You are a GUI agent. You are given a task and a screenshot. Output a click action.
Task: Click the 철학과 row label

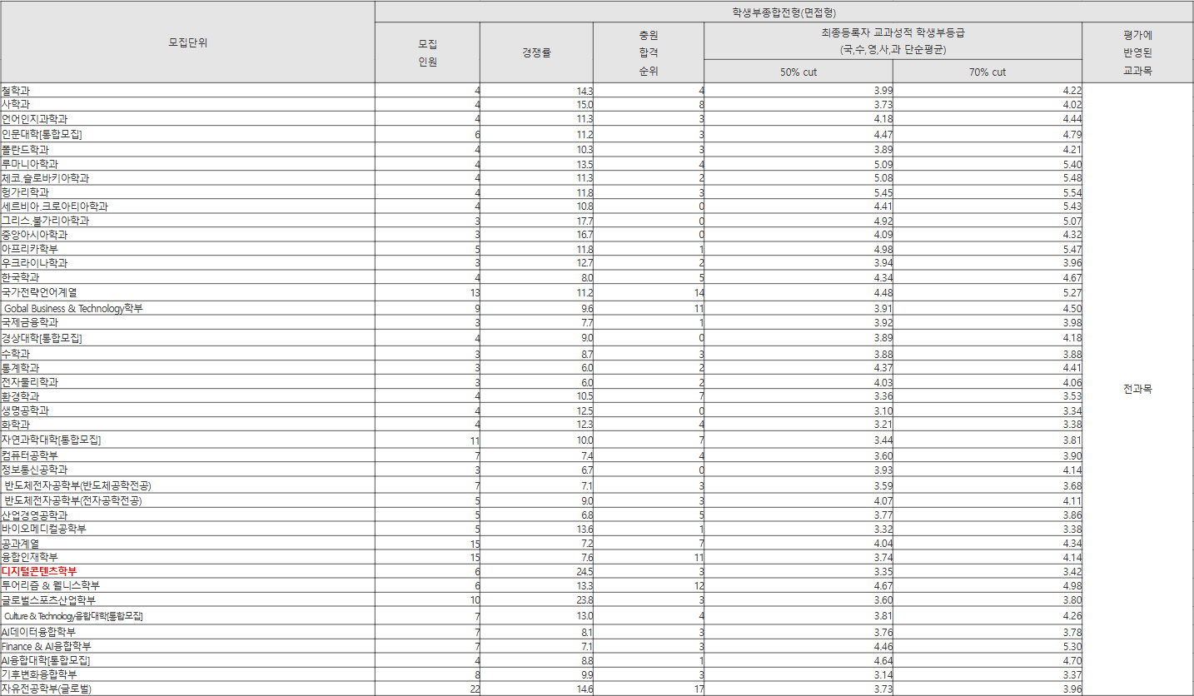[17, 91]
